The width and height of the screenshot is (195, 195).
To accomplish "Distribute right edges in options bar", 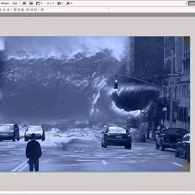I will 36,10.
